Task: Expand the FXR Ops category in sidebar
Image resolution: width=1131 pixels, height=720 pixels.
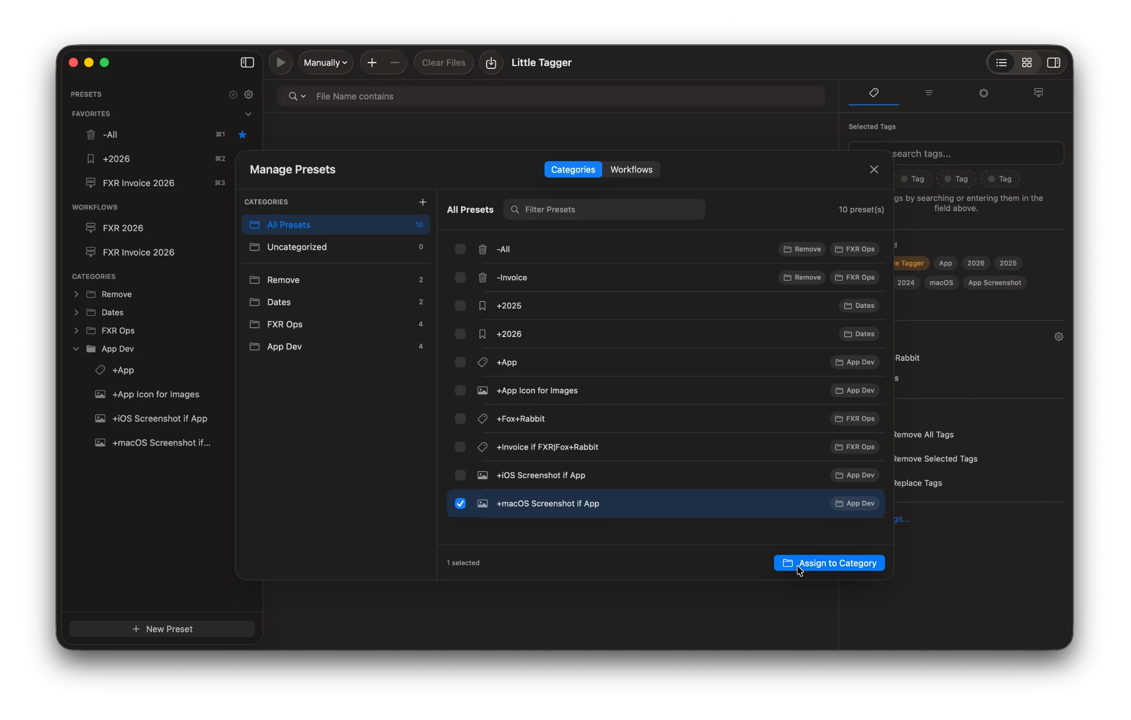Action: [76, 331]
